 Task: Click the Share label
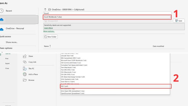tap(31, 56)
